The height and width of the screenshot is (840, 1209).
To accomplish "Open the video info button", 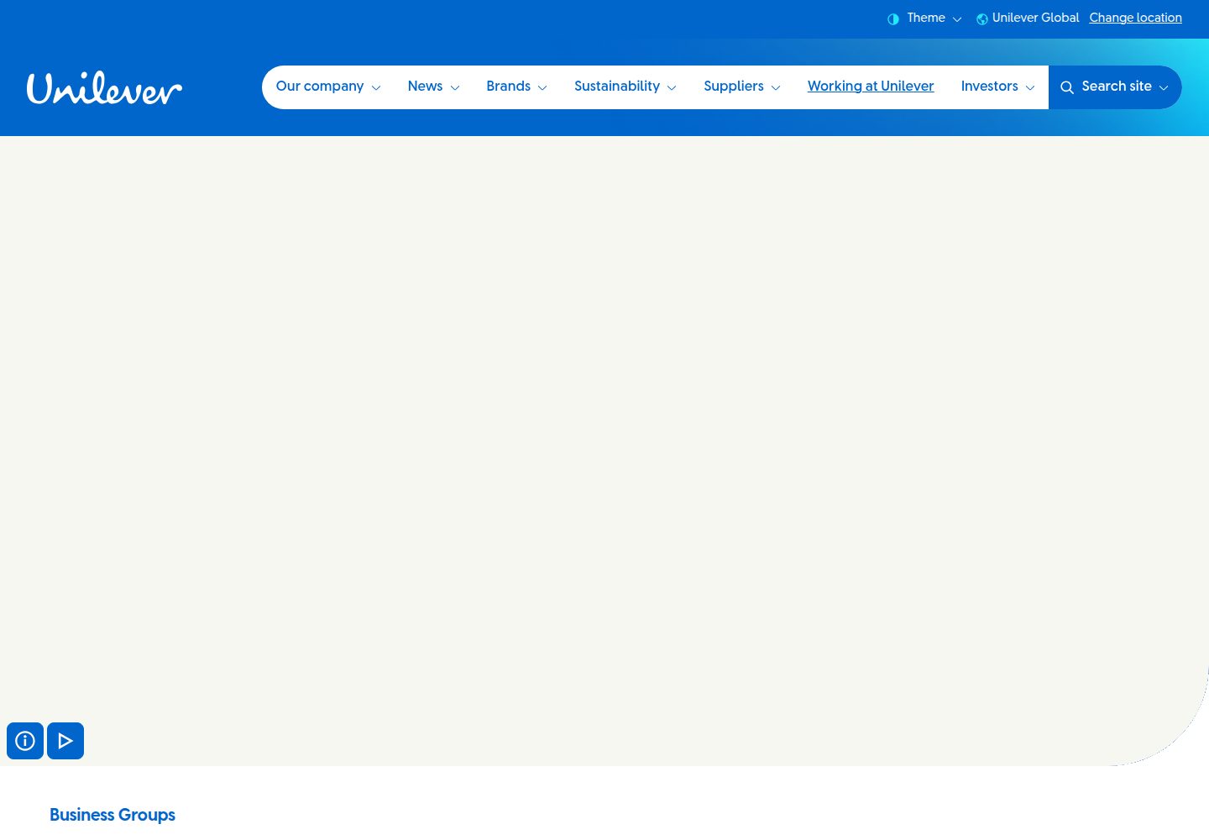I will [25, 741].
